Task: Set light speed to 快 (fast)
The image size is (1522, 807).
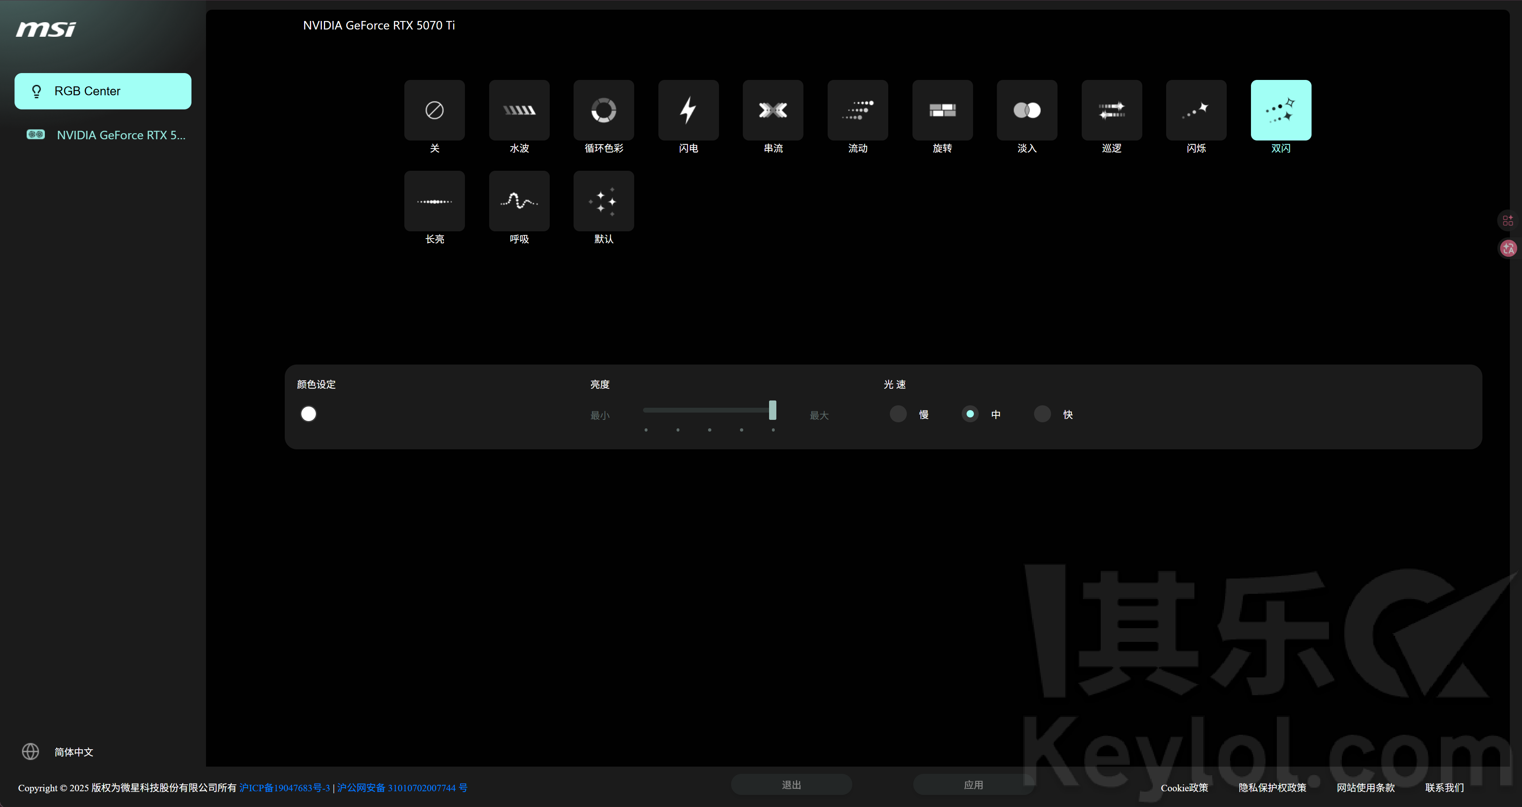Action: (1042, 414)
